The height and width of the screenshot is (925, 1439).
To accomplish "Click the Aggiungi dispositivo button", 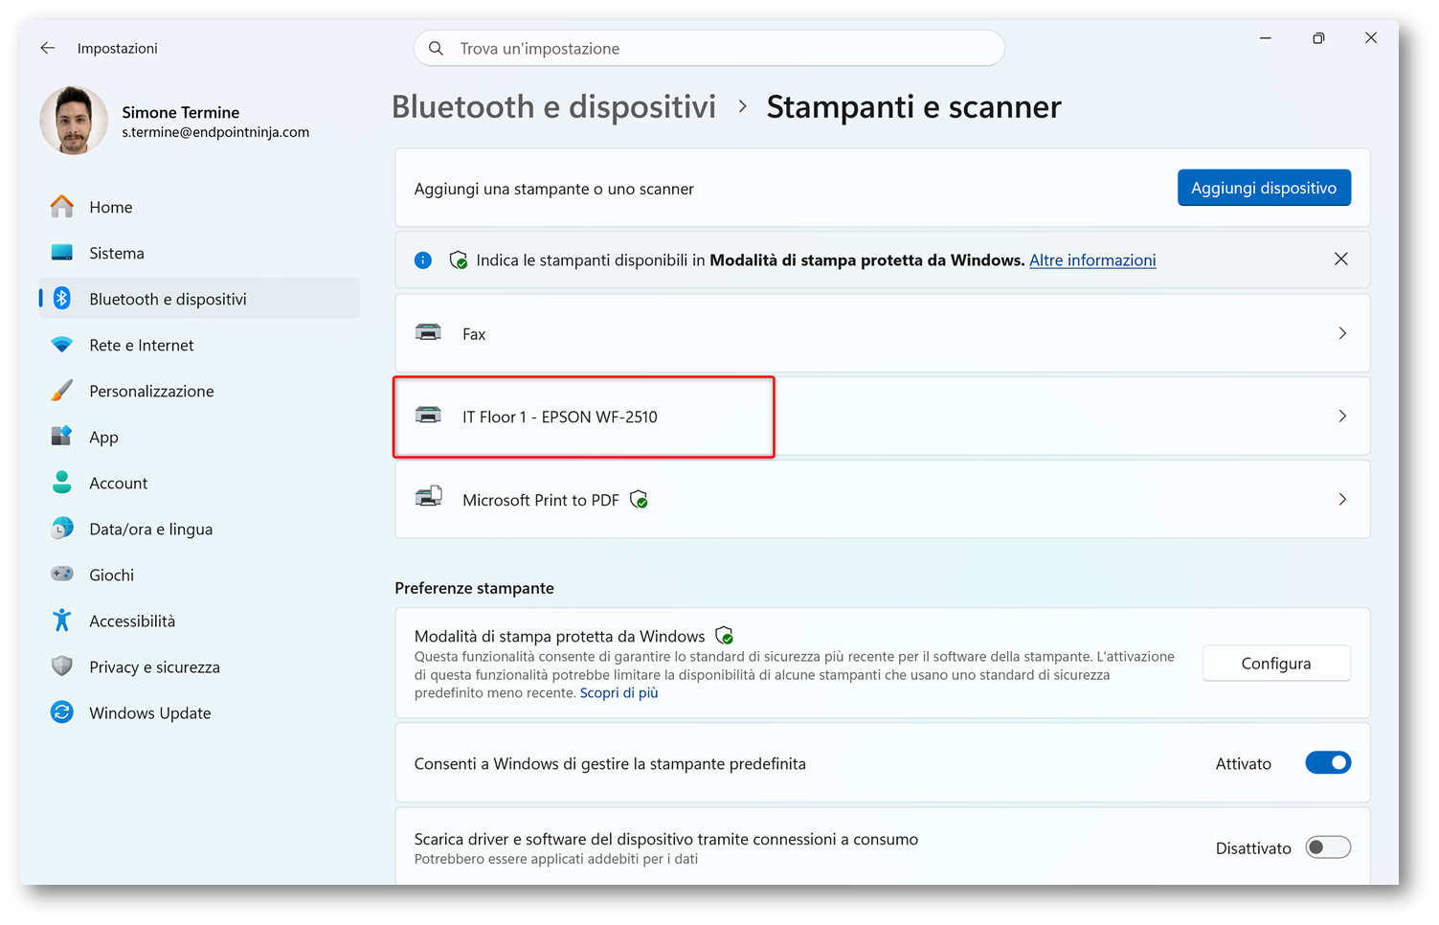I will pyautogui.click(x=1264, y=188).
